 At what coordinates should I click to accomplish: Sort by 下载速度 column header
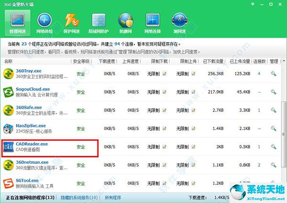107,61
